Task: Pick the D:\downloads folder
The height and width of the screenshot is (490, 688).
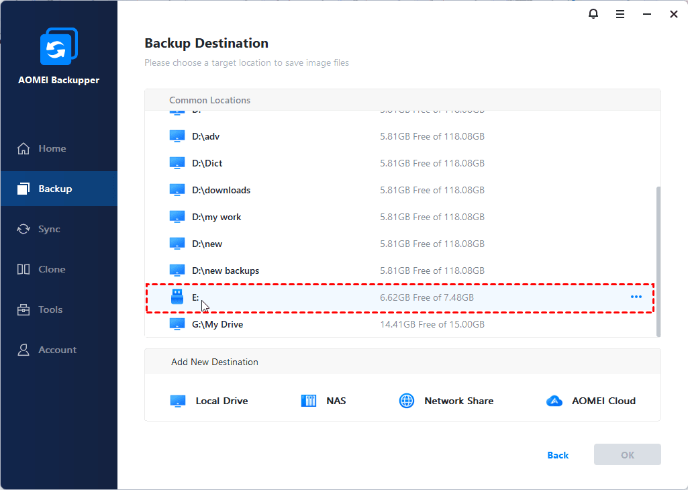Action: [x=221, y=190]
